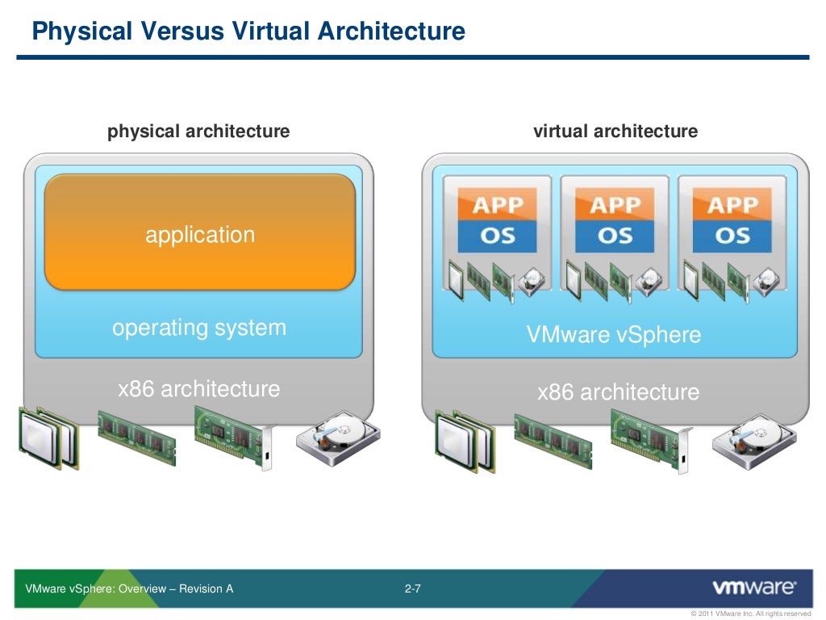Image resolution: width=826 pixels, height=620 pixels.
Task: Click the small CPU icon in the rightmost virtual machine
Action: click(691, 281)
